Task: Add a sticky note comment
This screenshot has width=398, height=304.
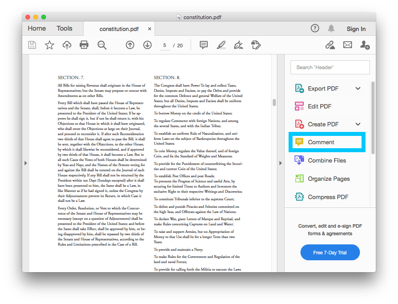Action: [x=203, y=45]
